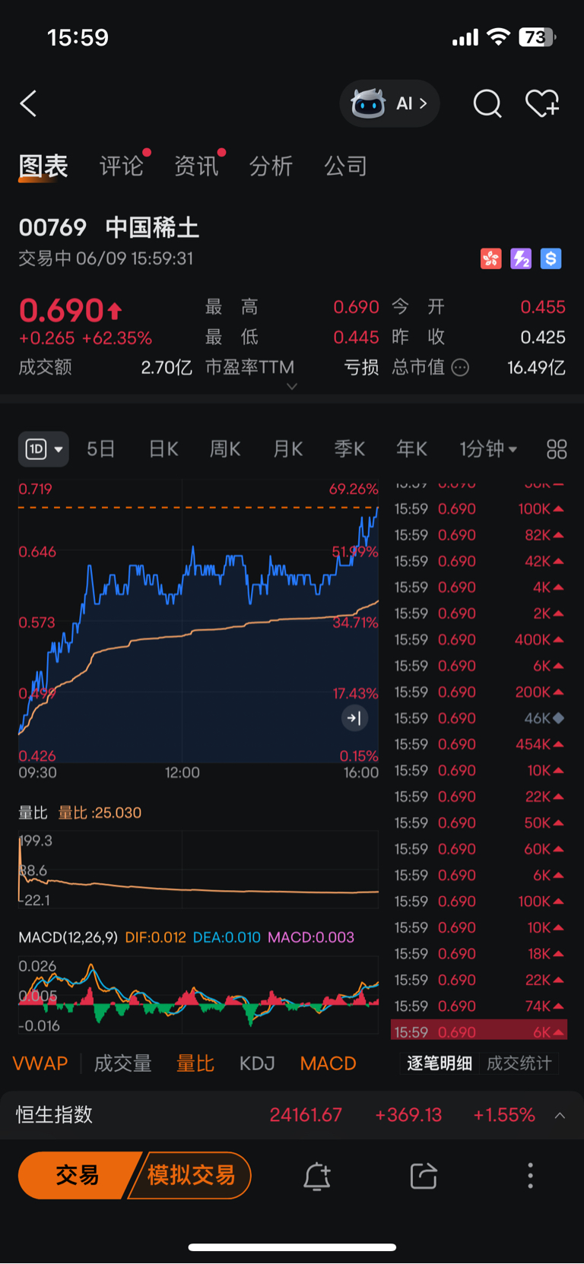The width and height of the screenshot is (584, 1264).
Task: Tap the 15:59 status bar clock
Action: (x=78, y=37)
